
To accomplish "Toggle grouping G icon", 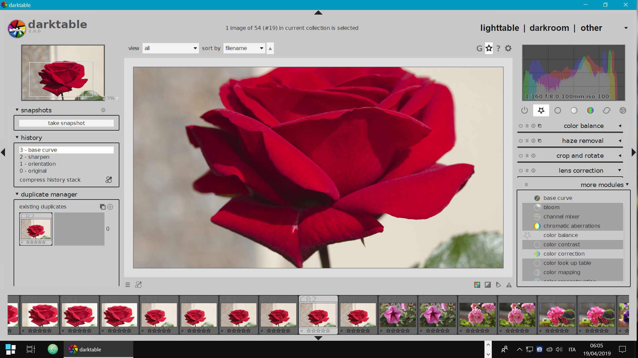I will 479,48.
